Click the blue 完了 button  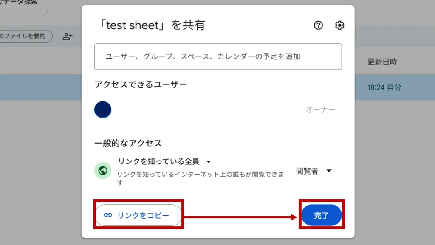(x=321, y=215)
